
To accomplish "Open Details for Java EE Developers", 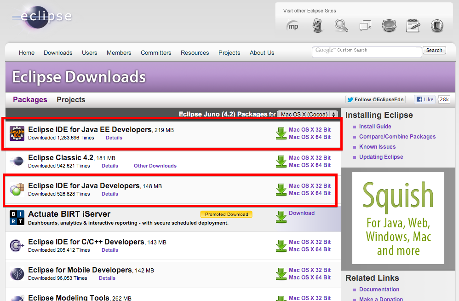I will 114,138.
